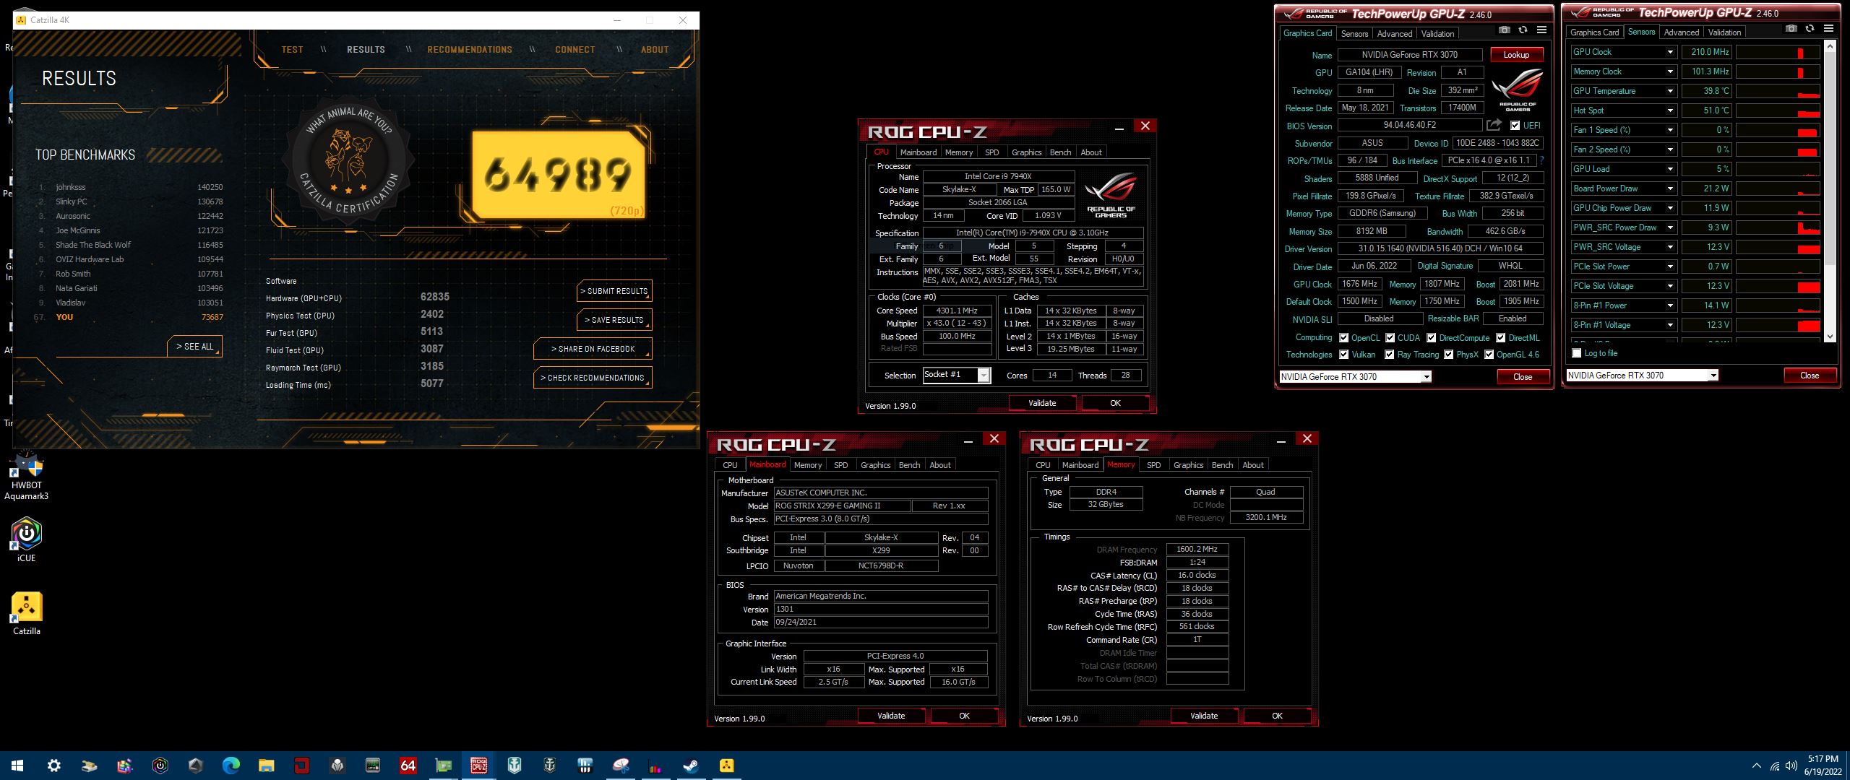Refresh the left GPU-Z Graphics Card window
Screen dimensions: 1850x780
coord(1523,30)
